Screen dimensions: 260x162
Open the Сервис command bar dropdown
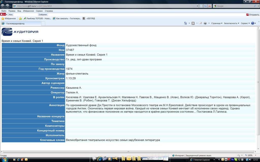(x=245, y=23)
